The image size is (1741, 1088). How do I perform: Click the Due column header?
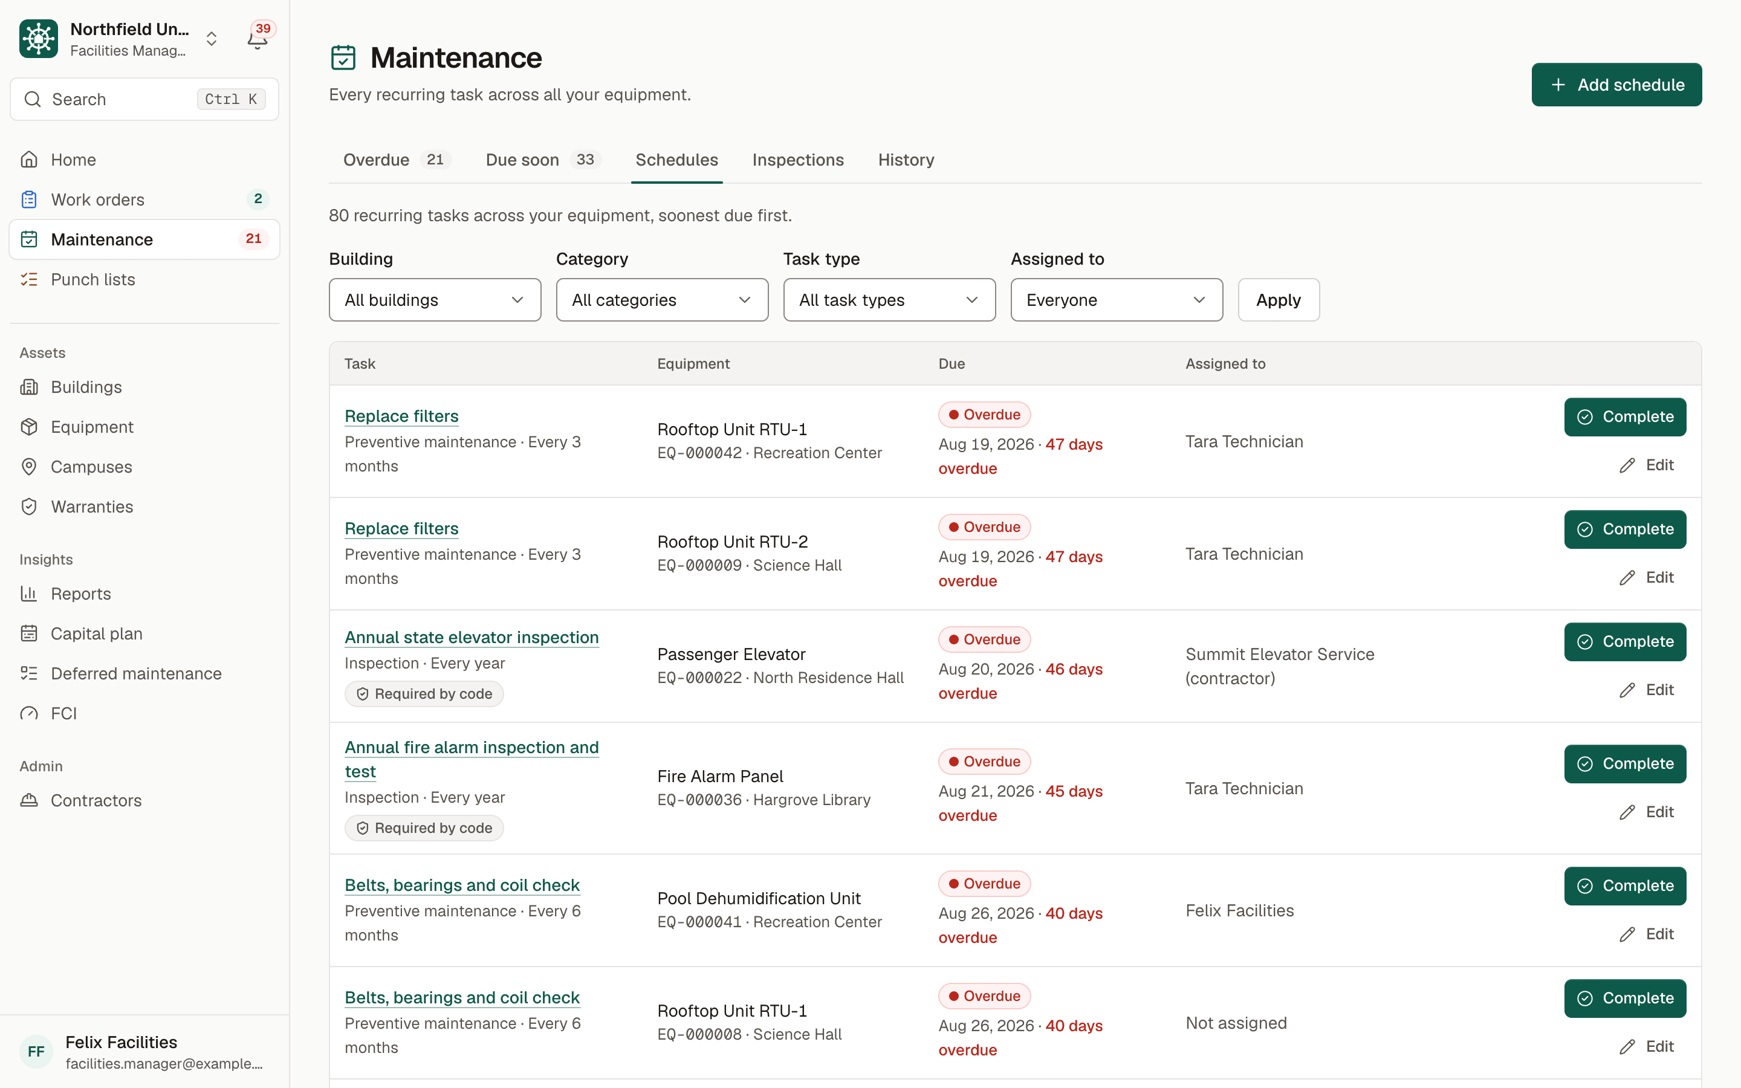click(x=951, y=363)
